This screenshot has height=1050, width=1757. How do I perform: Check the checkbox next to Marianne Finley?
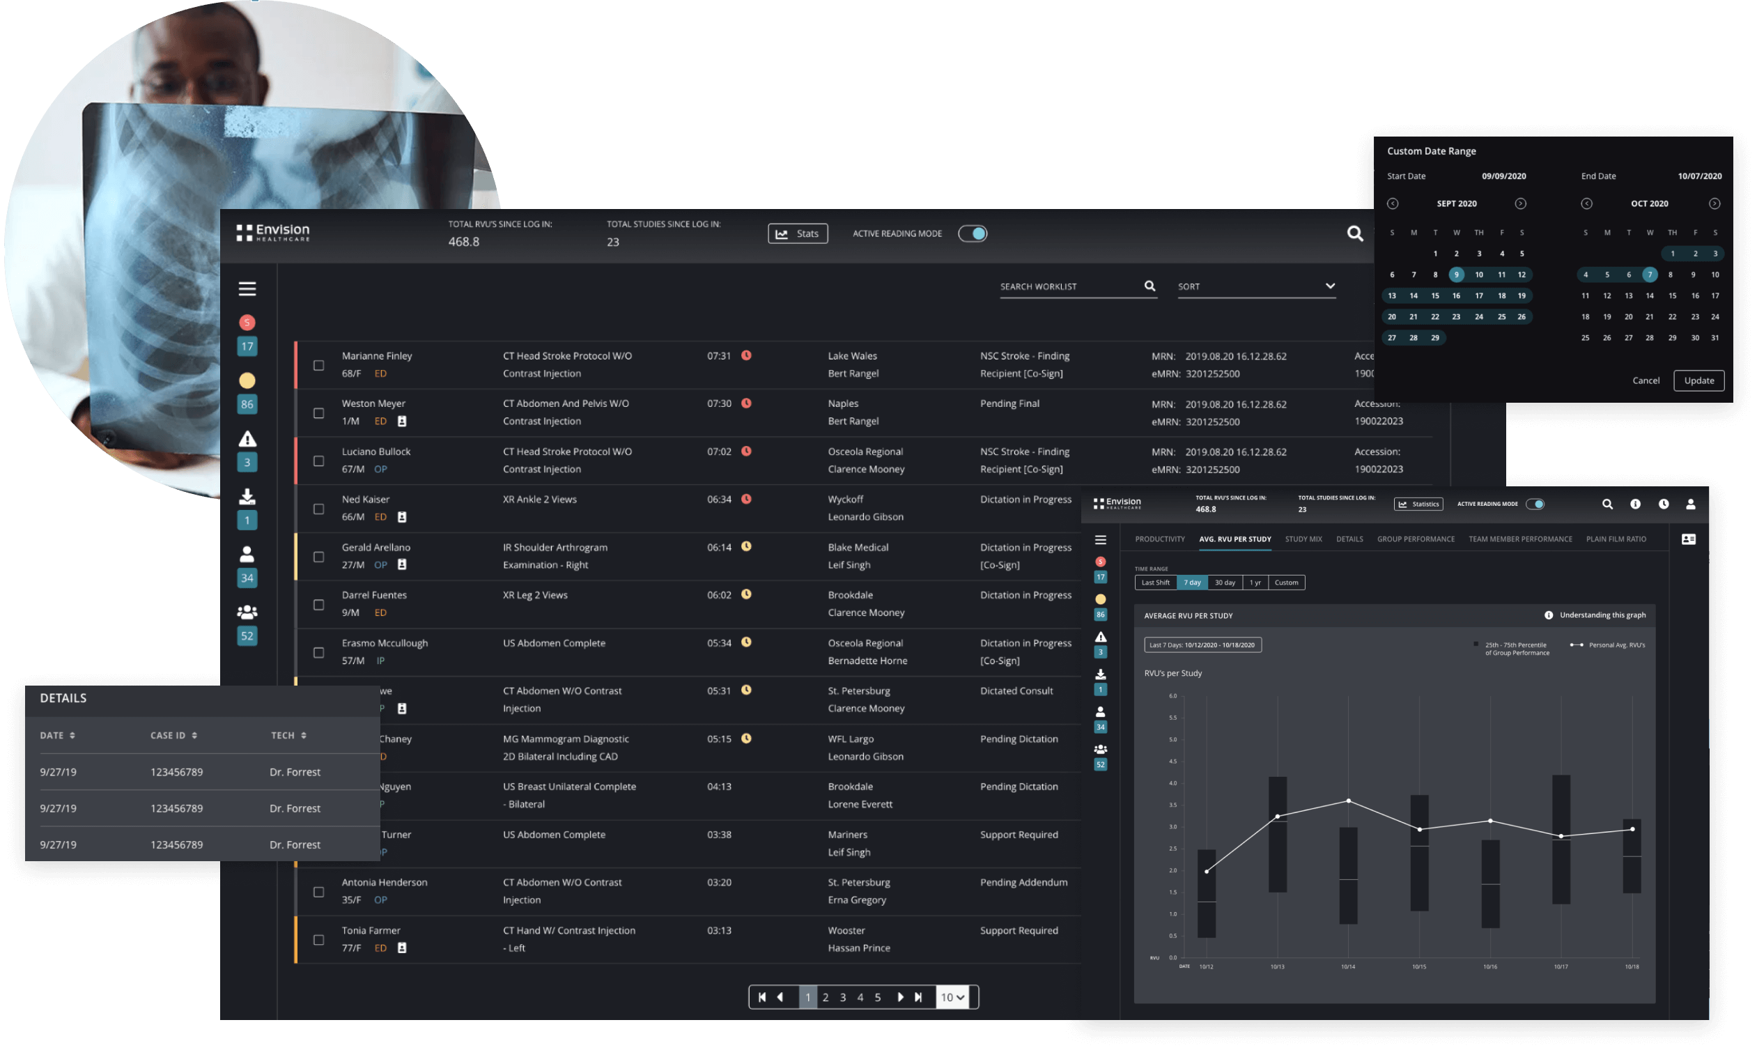pos(318,364)
